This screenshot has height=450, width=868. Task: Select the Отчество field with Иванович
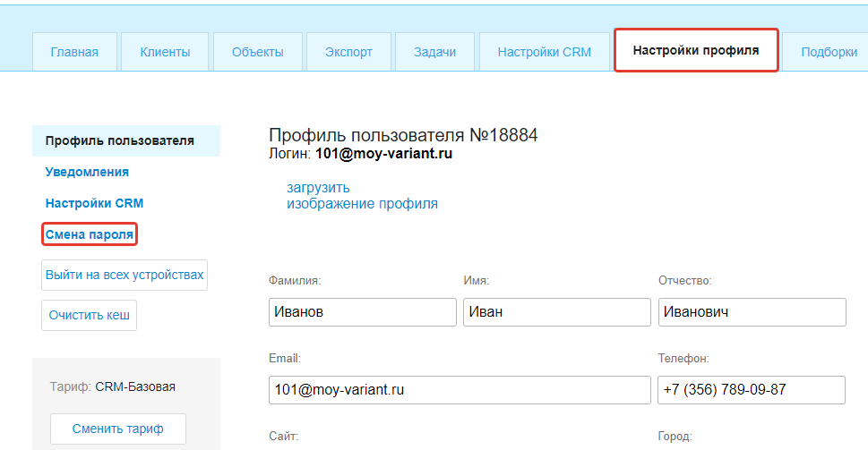pyautogui.click(x=752, y=312)
